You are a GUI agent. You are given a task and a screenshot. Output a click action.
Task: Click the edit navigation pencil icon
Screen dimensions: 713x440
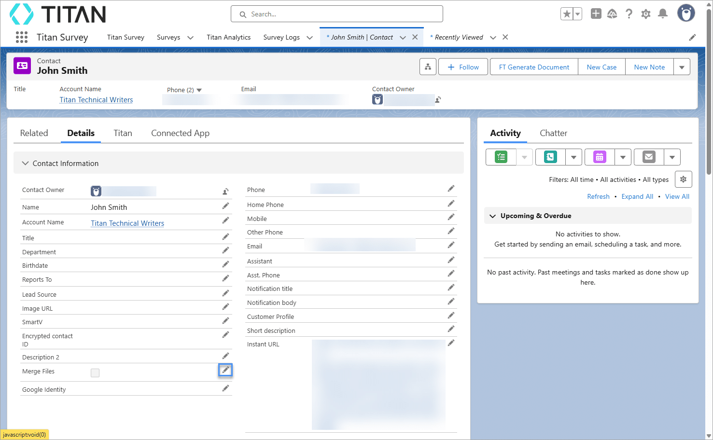[x=692, y=37]
